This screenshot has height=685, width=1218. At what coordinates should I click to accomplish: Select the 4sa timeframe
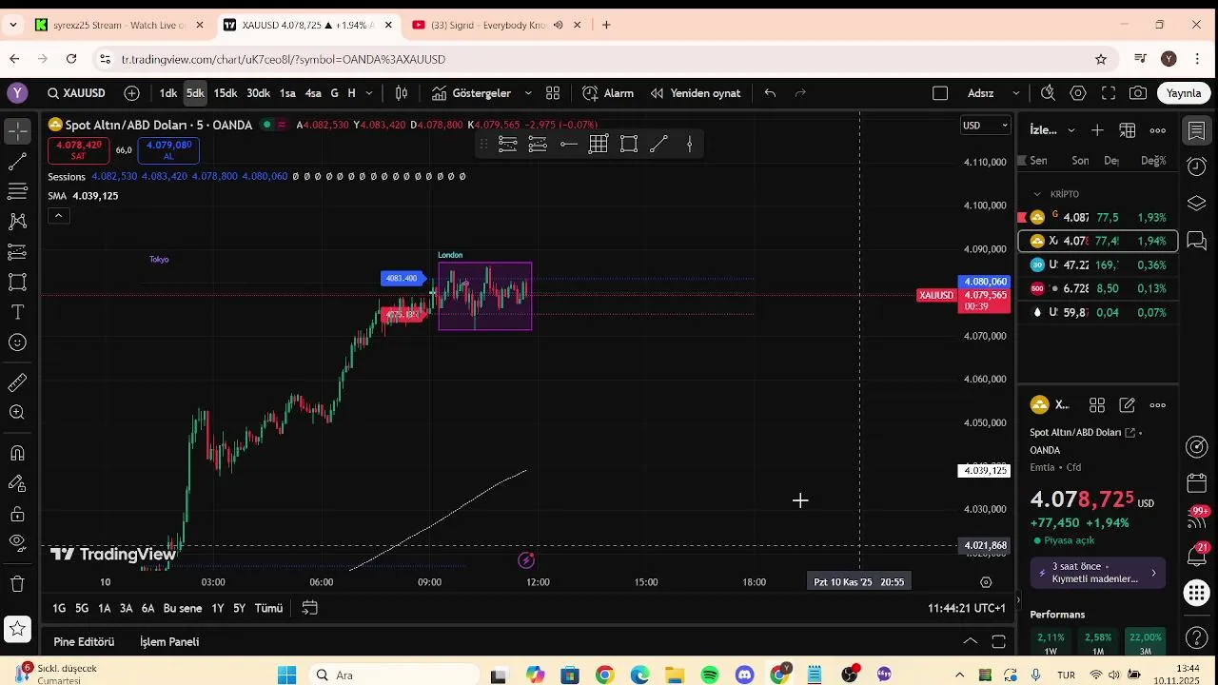coord(313,93)
